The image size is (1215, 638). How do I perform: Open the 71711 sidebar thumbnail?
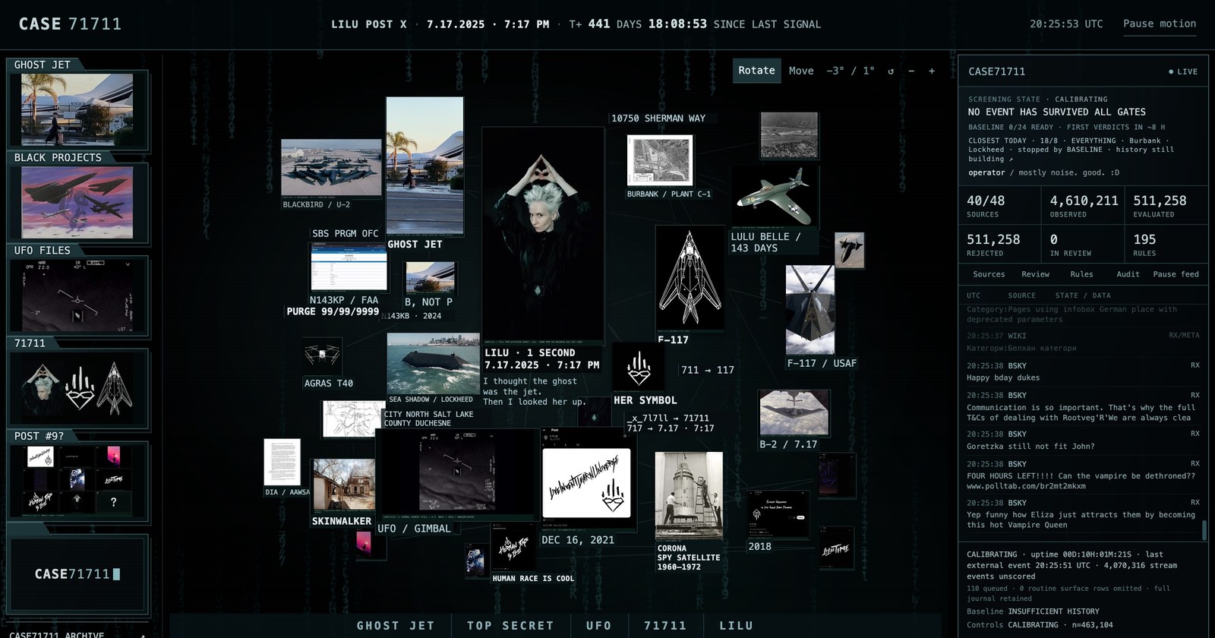77,387
